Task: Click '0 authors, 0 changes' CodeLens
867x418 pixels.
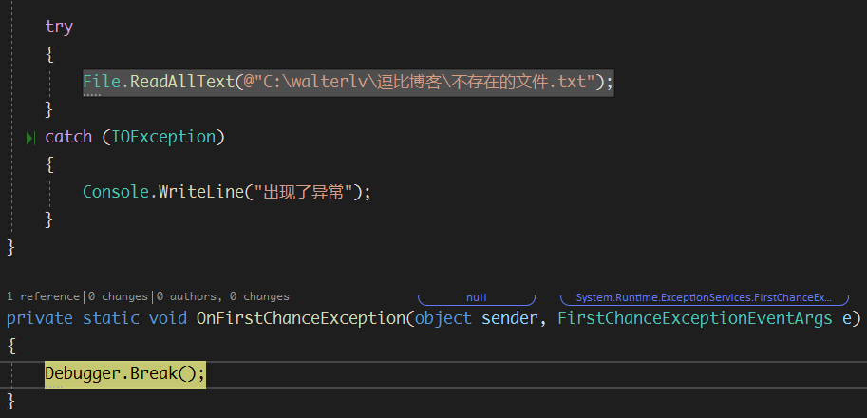Action: (x=223, y=296)
